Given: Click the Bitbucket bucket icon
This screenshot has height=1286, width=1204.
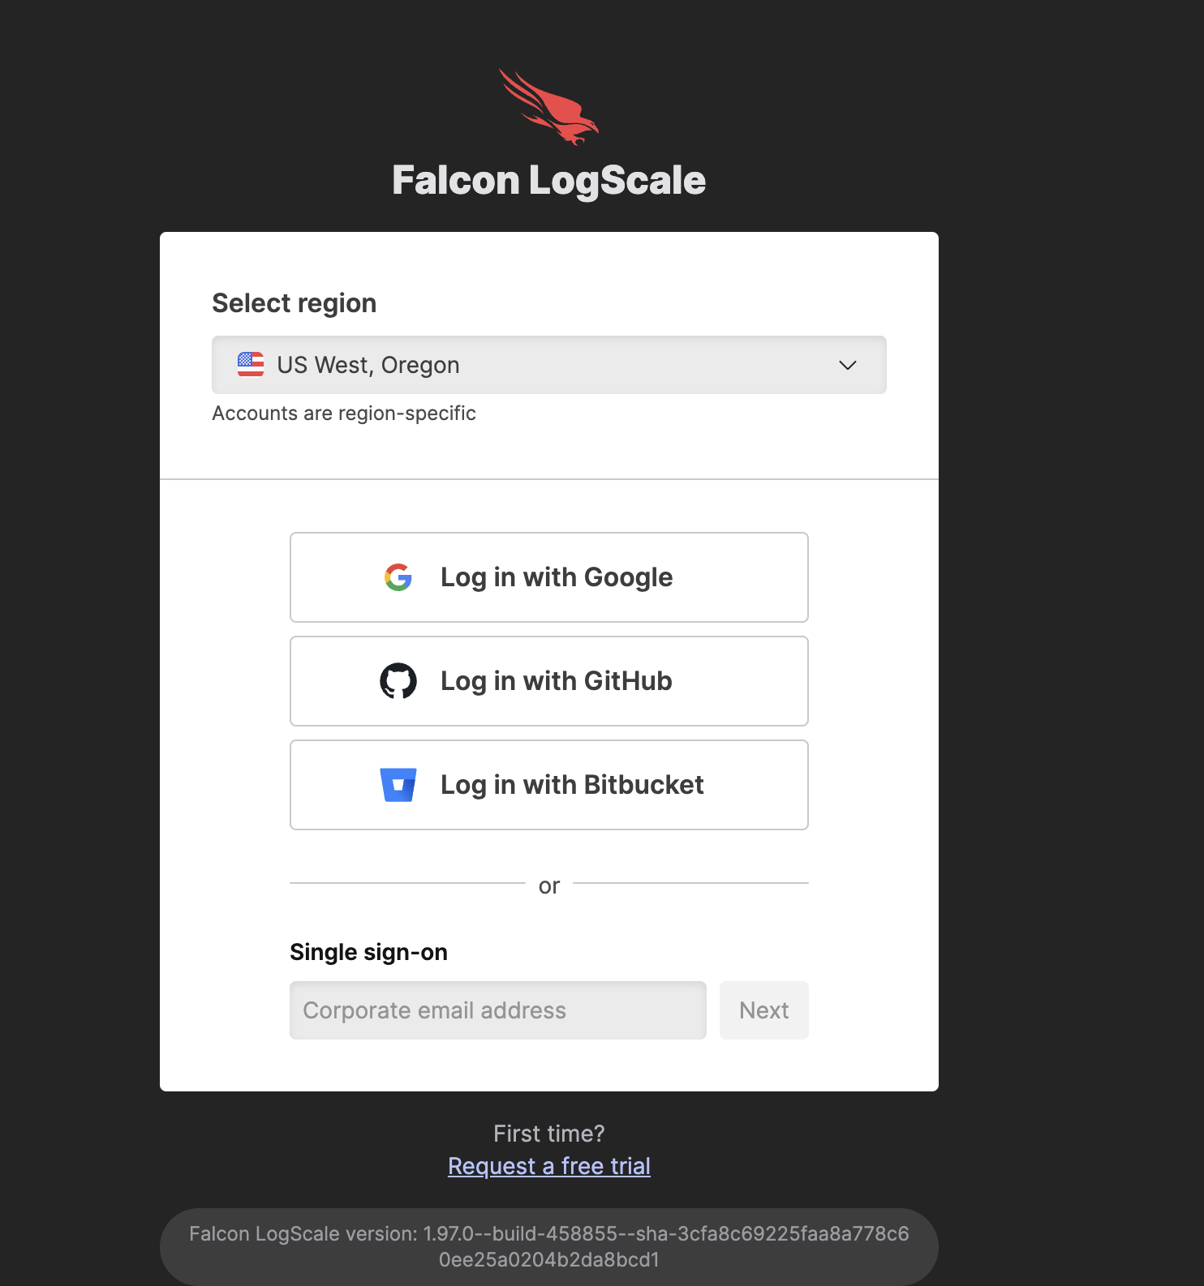Looking at the screenshot, I should 398,785.
